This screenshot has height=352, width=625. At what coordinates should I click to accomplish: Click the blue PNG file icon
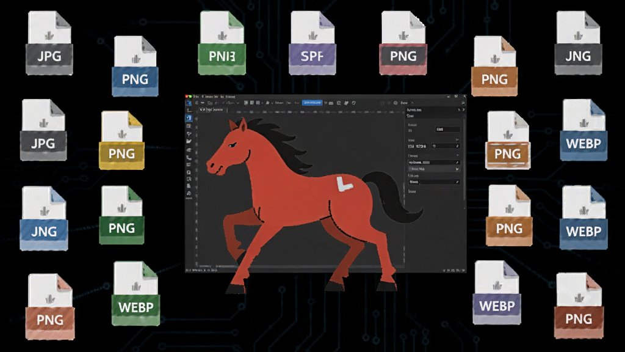[x=135, y=66]
